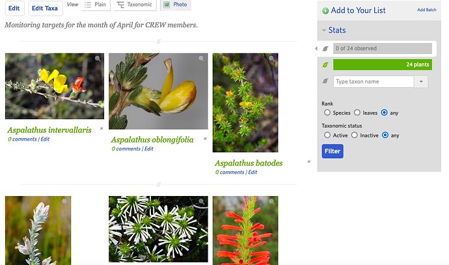Remove Aspalathus batodes with its x icon
Image resolution: width=449 pixels, height=265 pixels.
point(309,161)
